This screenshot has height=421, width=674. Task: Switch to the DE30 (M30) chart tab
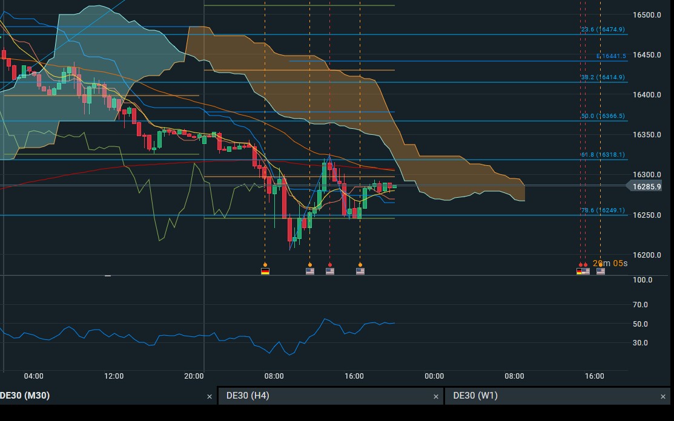(x=107, y=396)
